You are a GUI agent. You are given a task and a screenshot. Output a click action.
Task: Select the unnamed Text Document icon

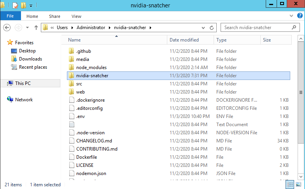pos(72,124)
